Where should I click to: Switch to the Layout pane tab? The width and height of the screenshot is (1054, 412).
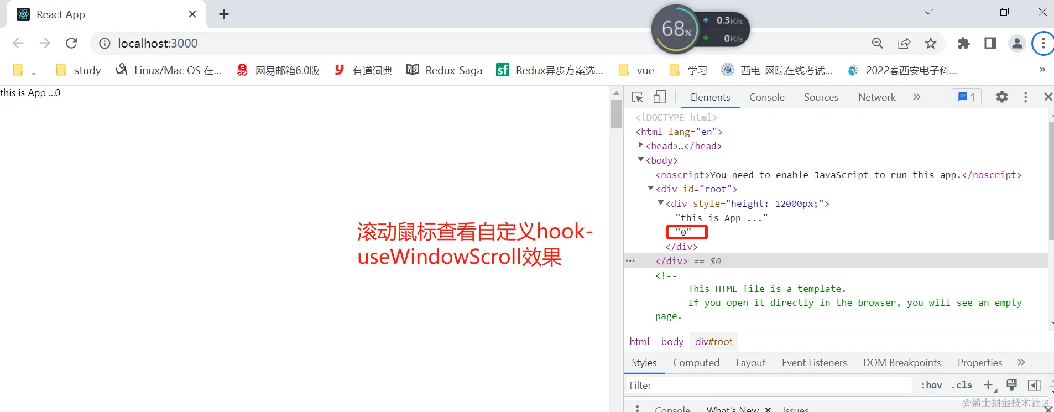750,363
